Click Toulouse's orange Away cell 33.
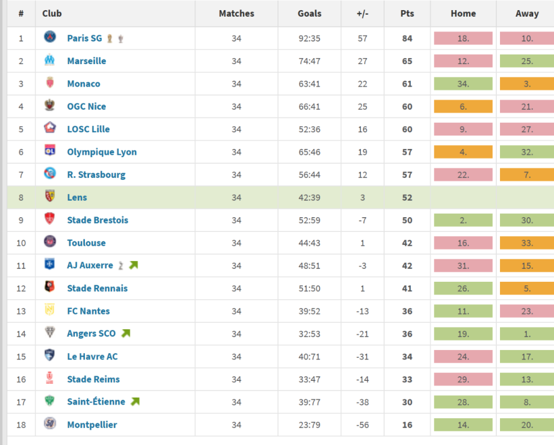Image resolution: width=554 pixels, height=445 pixels. [x=526, y=243]
